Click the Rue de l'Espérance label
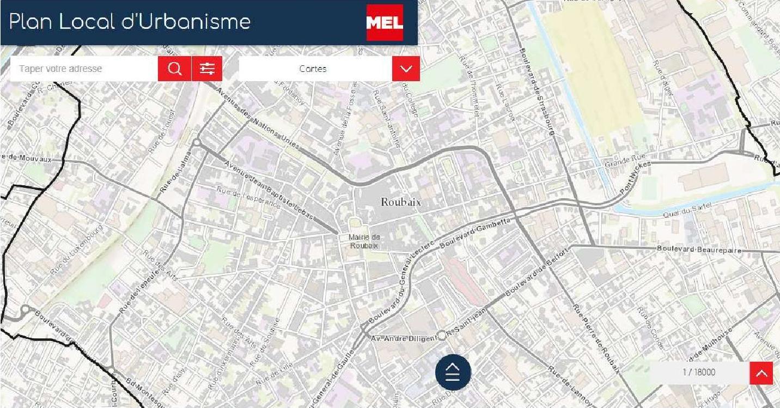780x408 pixels. (248, 197)
